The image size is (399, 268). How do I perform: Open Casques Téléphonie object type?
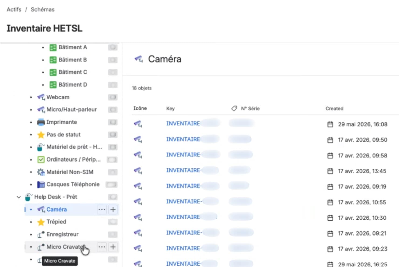point(73,184)
